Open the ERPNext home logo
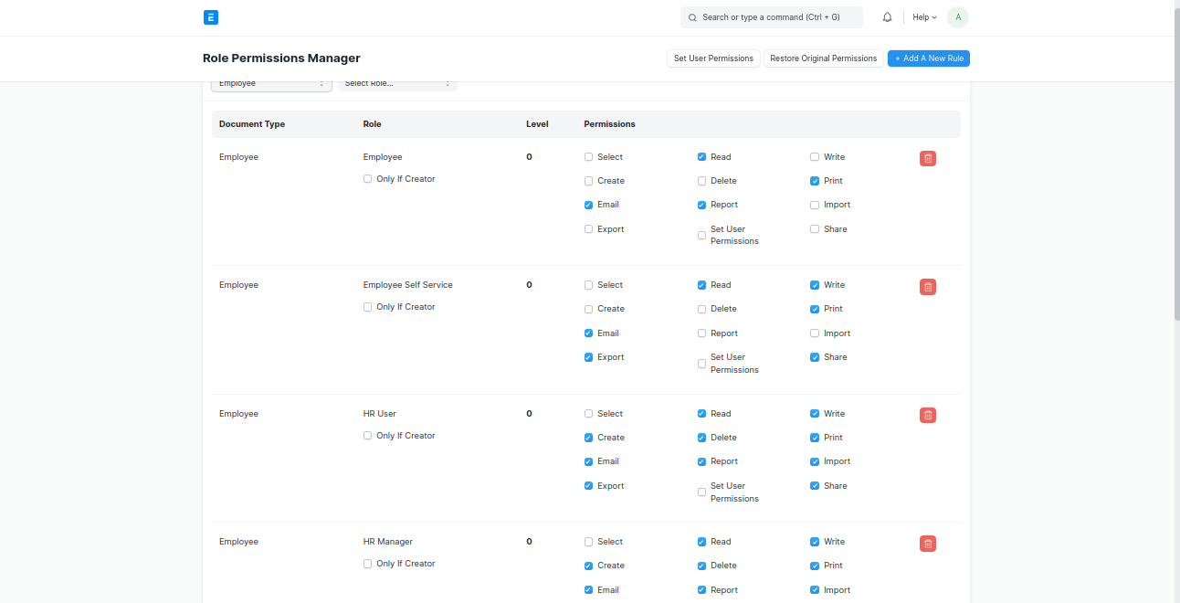The width and height of the screenshot is (1180, 603). 211,17
